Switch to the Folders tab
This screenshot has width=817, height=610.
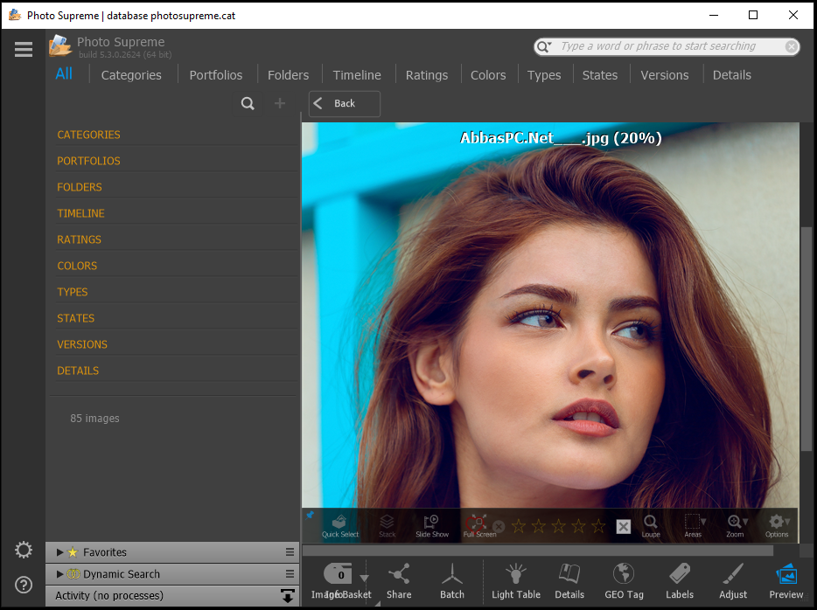coord(288,75)
